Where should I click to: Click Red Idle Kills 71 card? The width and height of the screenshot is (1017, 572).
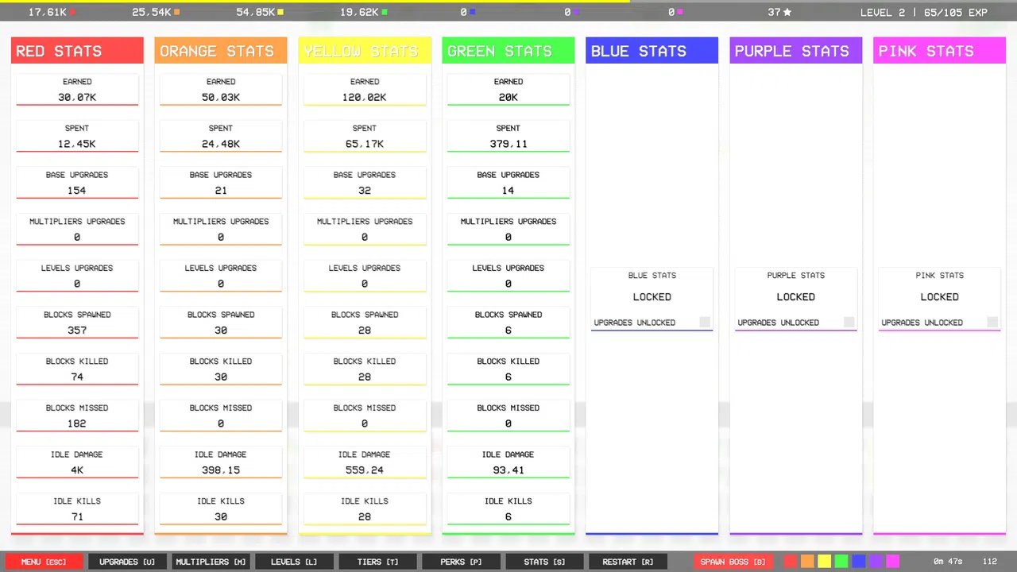pyautogui.click(x=77, y=510)
